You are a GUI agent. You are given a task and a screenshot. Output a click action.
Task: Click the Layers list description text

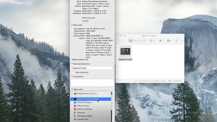click(x=99, y=47)
